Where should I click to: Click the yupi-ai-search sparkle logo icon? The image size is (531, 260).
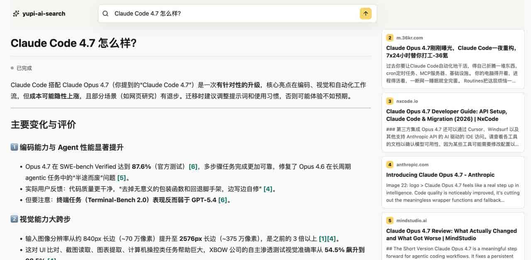pyautogui.click(x=16, y=14)
